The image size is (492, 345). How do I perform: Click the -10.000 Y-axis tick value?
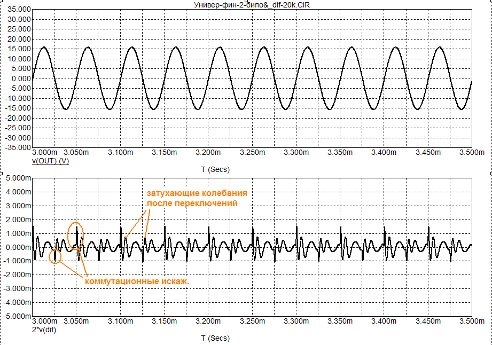(18, 98)
